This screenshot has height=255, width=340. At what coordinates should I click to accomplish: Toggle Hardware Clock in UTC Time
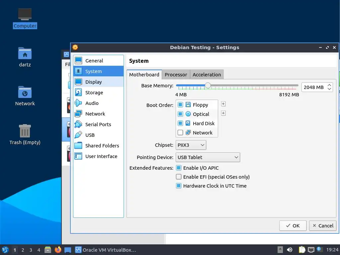[178, 186]
